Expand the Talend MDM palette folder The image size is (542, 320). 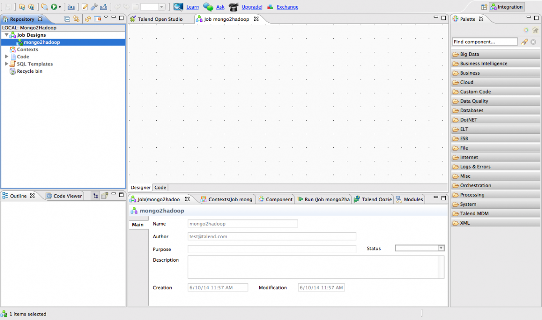point(495,213)
